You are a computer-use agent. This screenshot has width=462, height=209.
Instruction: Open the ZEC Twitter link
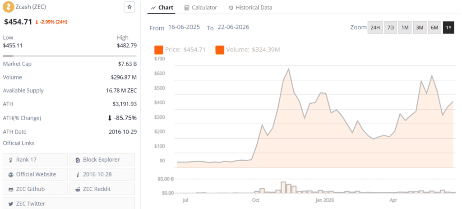69,204
